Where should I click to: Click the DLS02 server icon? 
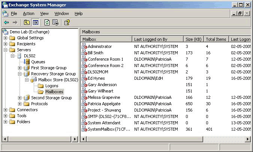(x=19, y=56)
